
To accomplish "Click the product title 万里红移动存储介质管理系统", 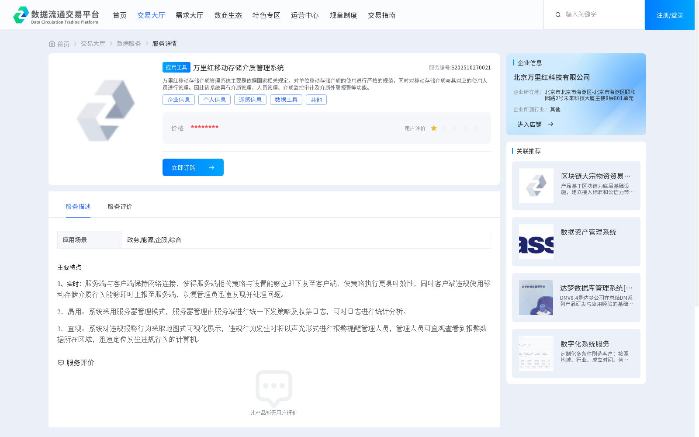I will tap(239, 68).
